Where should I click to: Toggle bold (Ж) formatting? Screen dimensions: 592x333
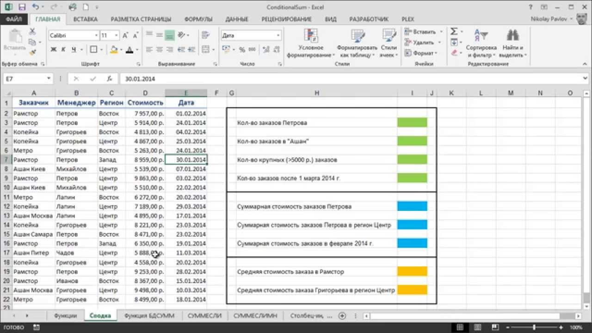pyautogui.click(x=54, y=49)
